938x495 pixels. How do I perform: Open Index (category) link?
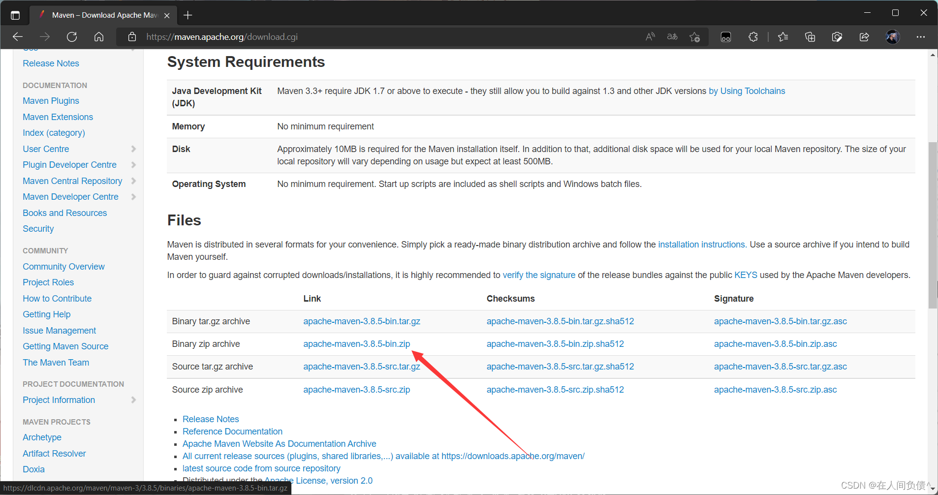click(x=54, y=133)
